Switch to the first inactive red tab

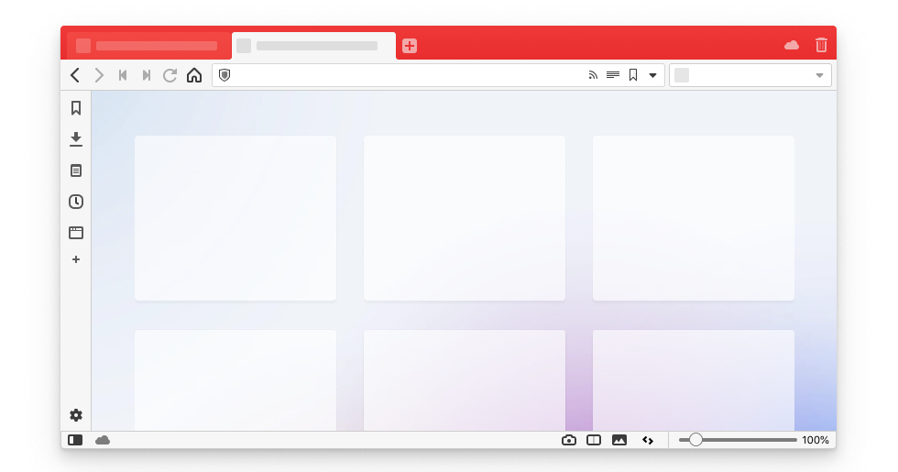pos(147,46)
